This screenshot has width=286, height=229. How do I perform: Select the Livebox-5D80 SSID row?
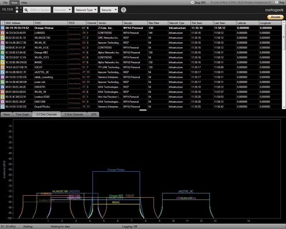pos(42,97)
